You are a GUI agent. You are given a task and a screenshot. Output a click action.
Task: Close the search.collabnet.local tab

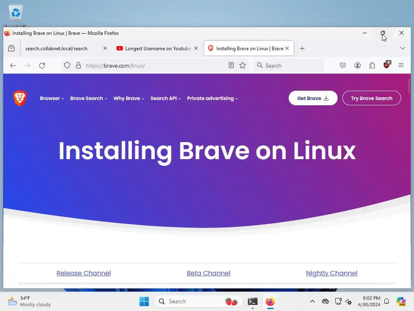coord(105,48)
